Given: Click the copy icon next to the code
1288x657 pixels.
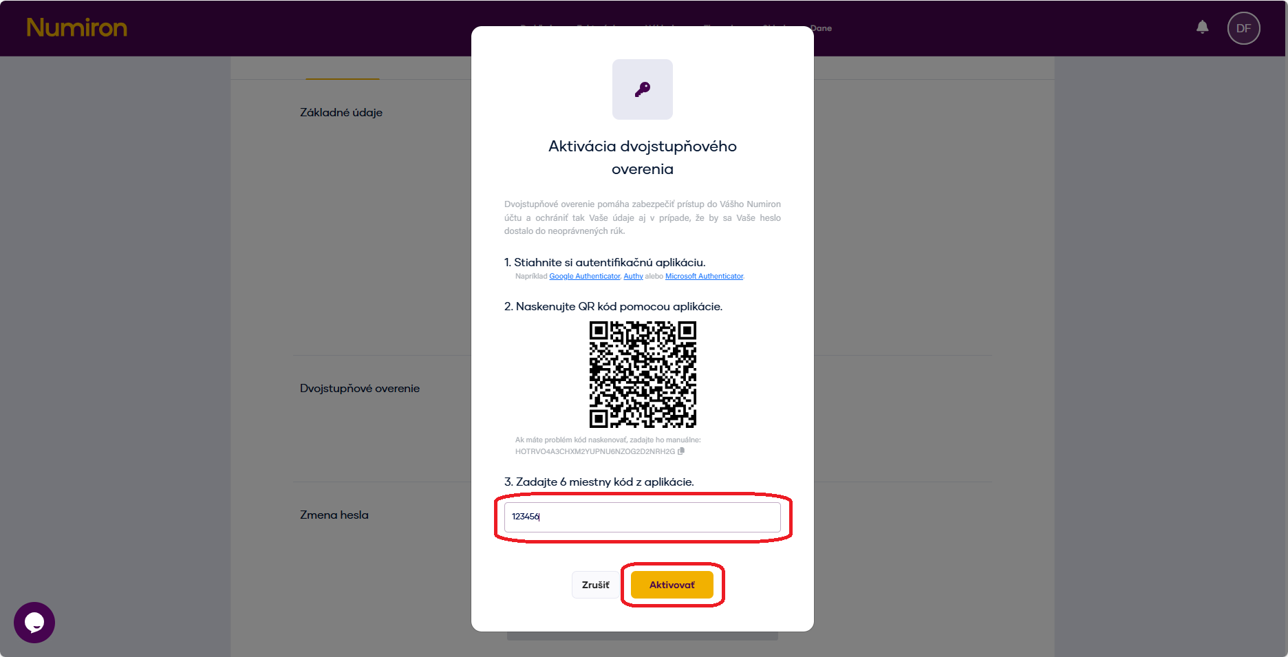Looking at the screenshot, I should [682, 451].
